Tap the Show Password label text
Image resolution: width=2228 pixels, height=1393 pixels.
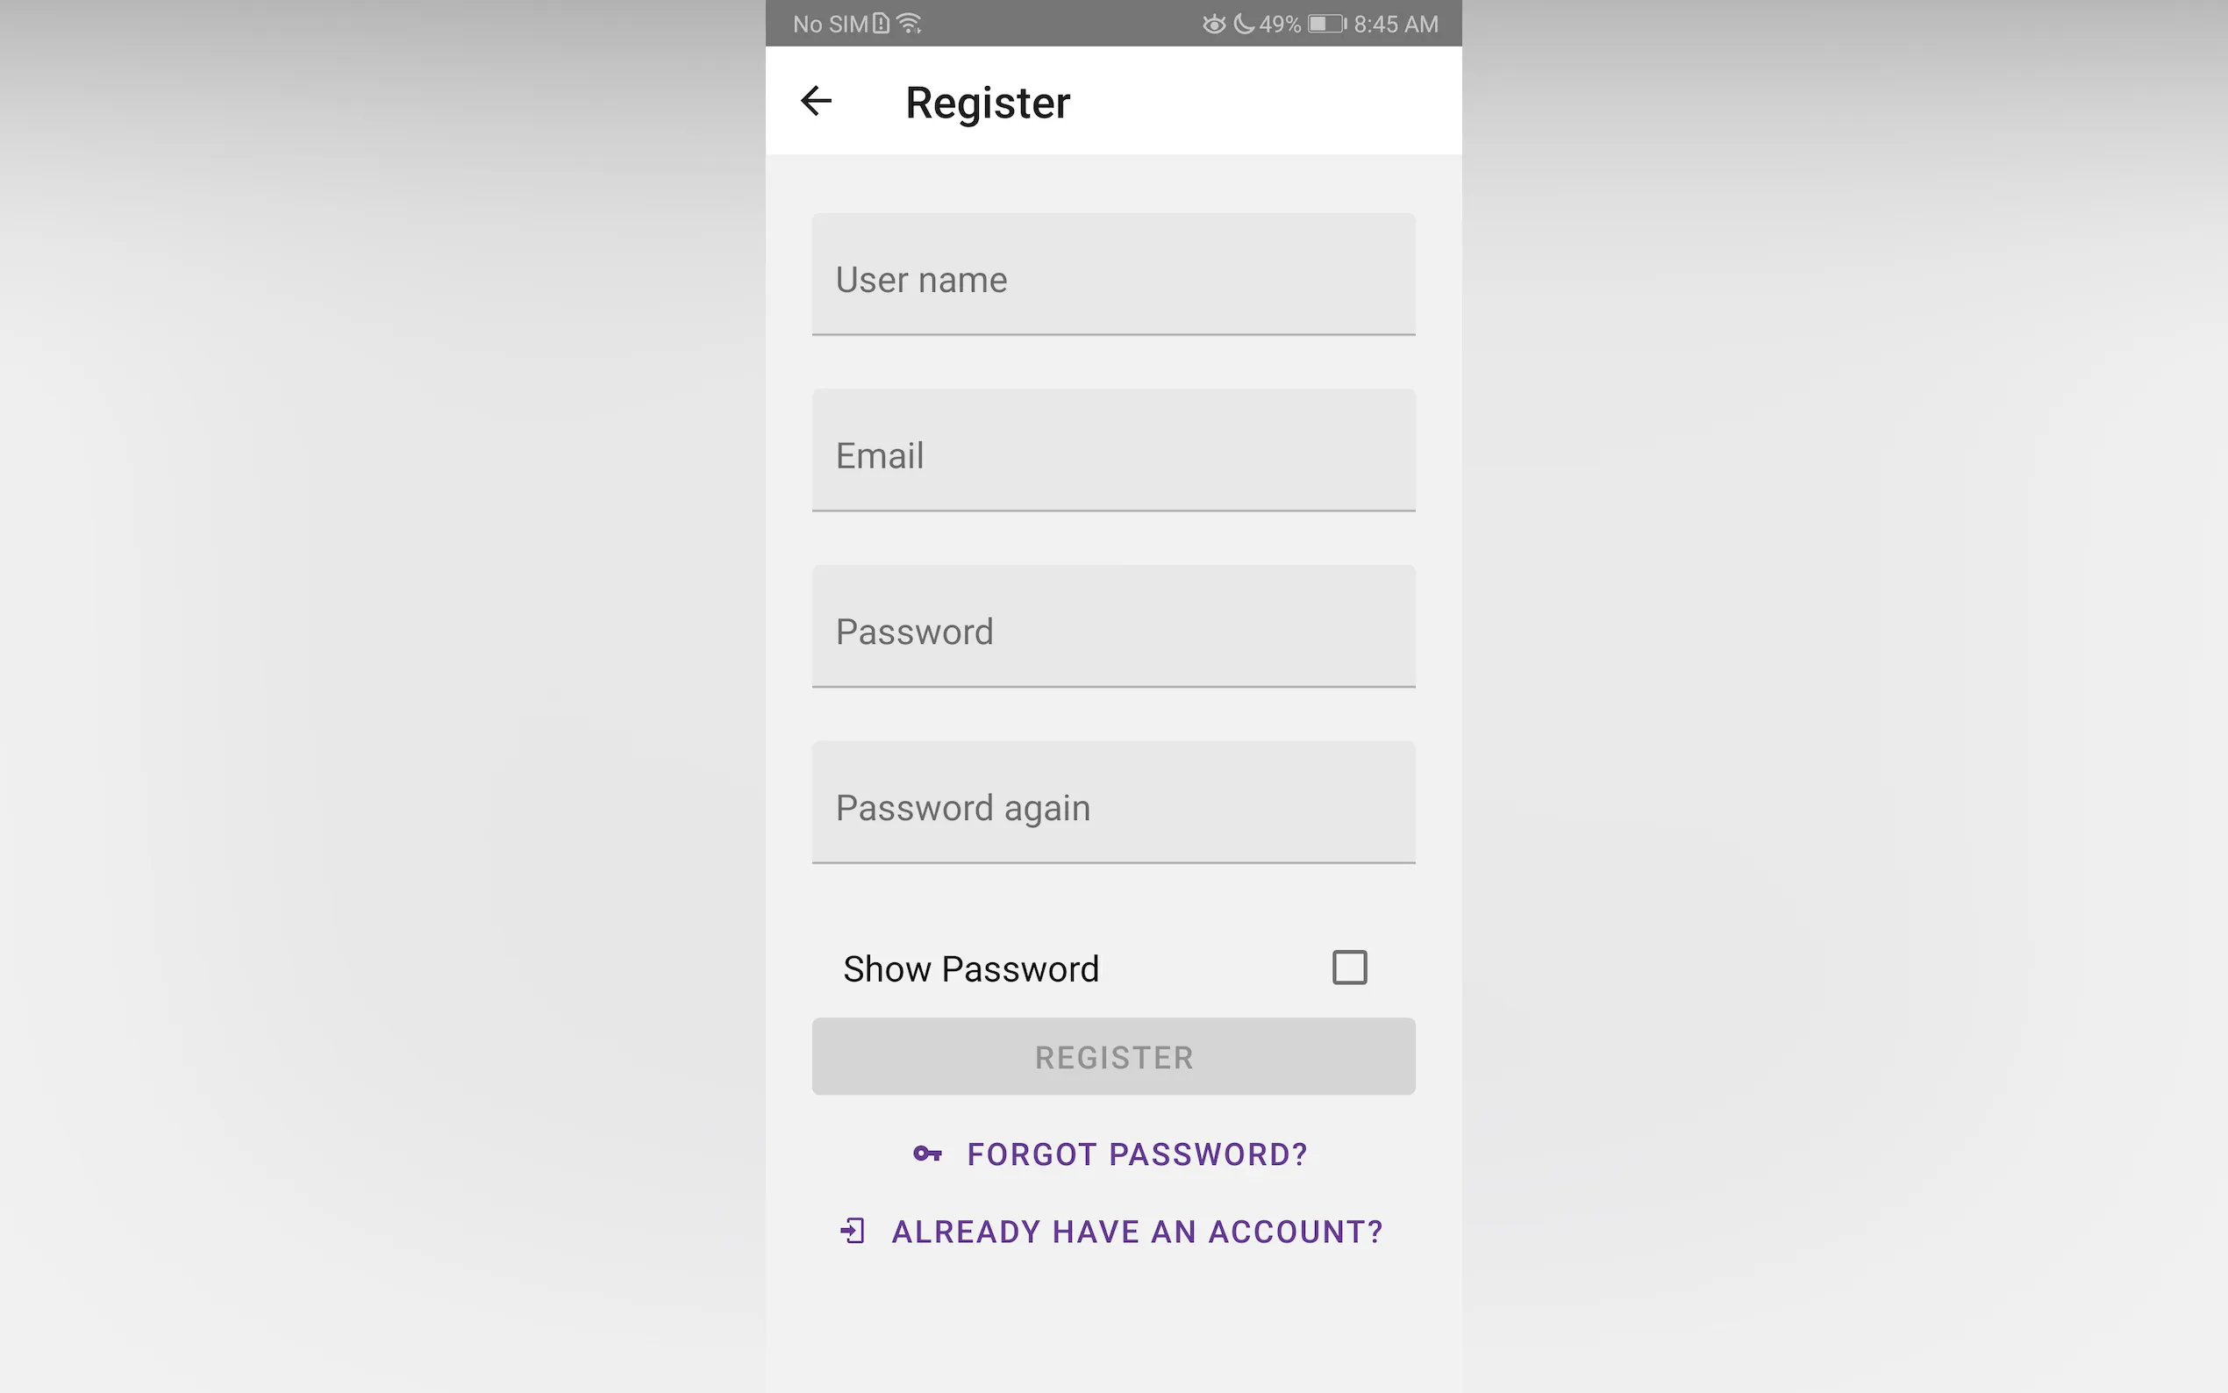click(x=971, y=969)
